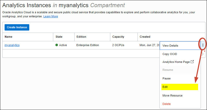Choose Pause from the actions menu

(x=167, y=78)
